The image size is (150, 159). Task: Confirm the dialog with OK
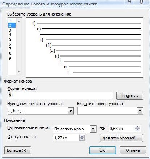coord(103,150)
